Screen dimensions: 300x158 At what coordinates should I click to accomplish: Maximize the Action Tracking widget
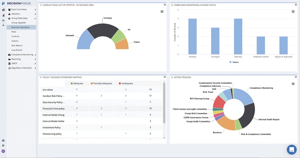296,77
